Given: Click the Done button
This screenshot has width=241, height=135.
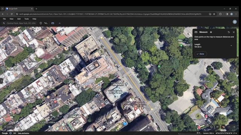Looking at the screenshot, I should point(201,54).
